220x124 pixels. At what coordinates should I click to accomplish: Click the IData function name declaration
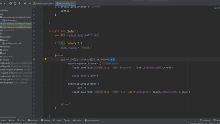[70, 31]
